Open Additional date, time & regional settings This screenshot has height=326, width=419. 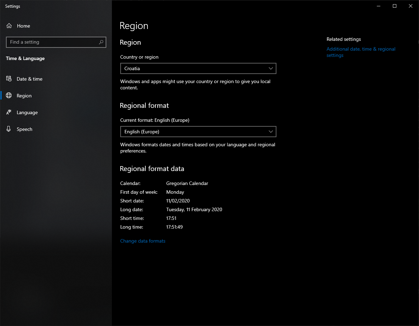pos(361,52)
